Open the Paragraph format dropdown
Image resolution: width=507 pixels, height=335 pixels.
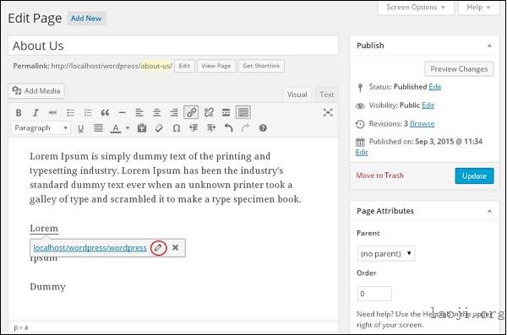pos(41,128)
